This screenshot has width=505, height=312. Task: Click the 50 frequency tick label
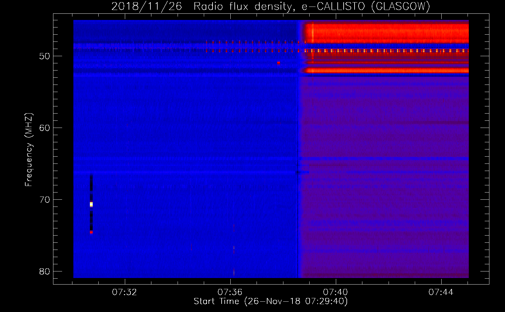[45, 56]
